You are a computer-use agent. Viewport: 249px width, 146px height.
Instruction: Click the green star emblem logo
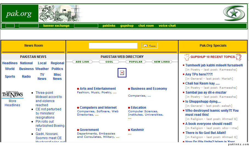(x=233, y=13)
